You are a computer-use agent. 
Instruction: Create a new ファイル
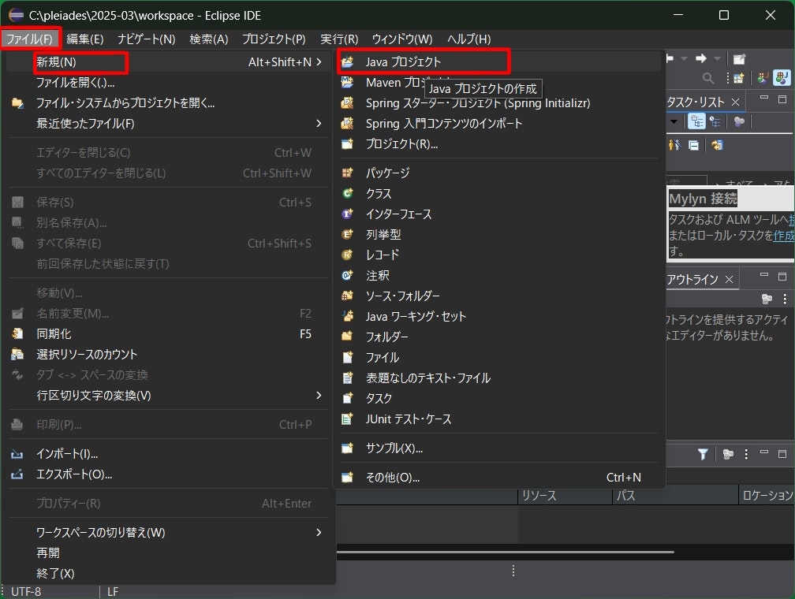tap(499, 357)
